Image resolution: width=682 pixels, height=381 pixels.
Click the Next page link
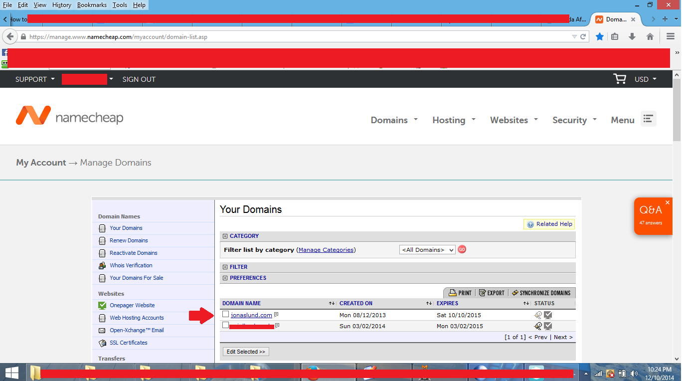[563, 337]
